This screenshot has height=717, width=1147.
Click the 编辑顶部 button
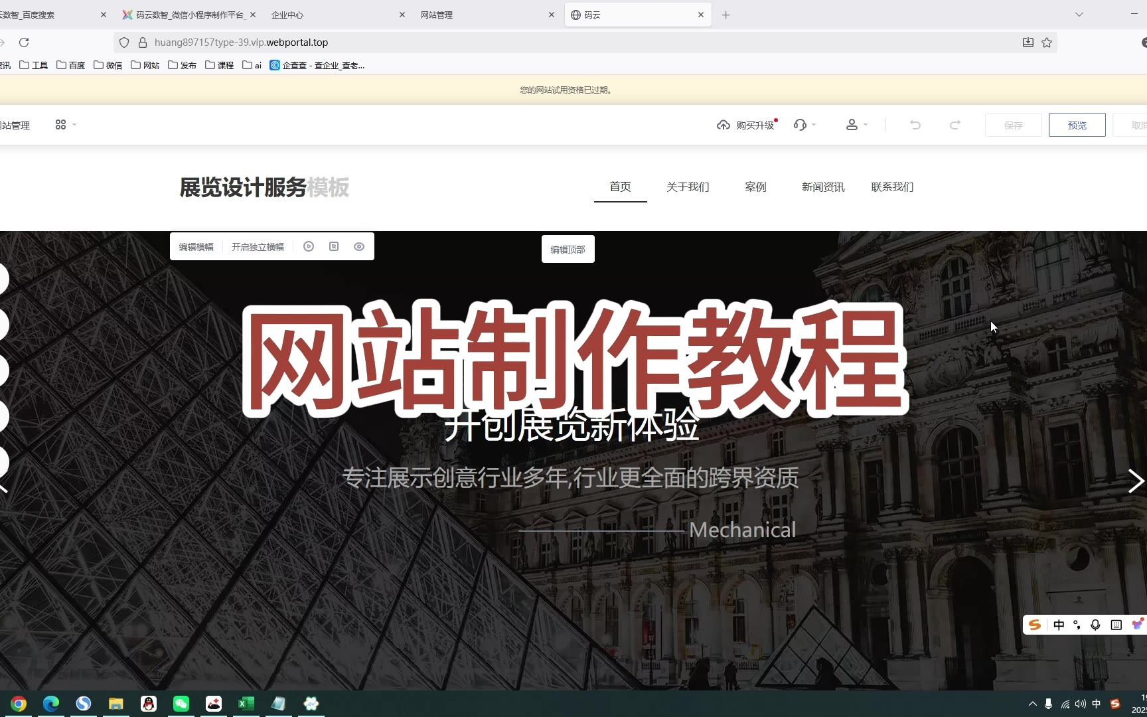(568, 250)
